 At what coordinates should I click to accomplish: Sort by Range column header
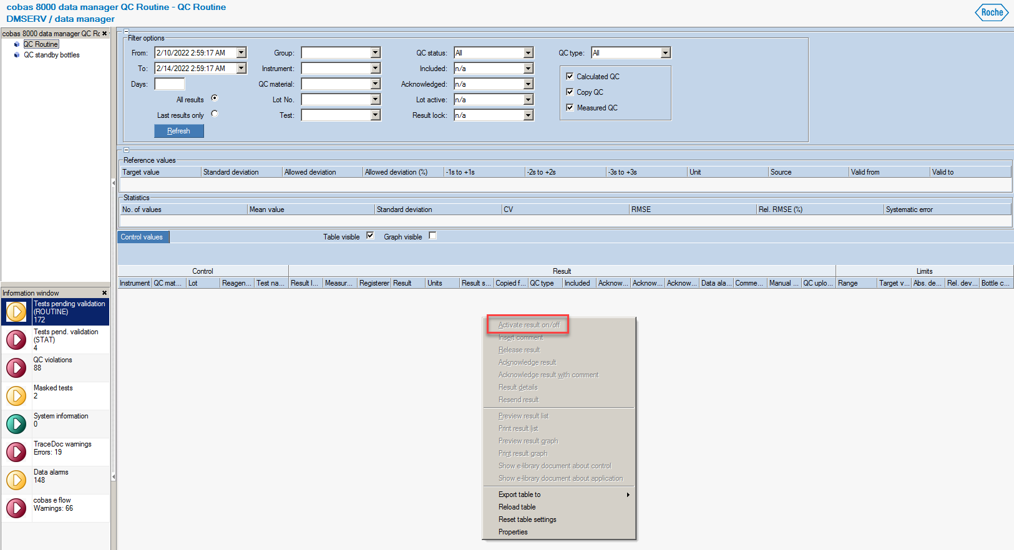click(856, 283)
